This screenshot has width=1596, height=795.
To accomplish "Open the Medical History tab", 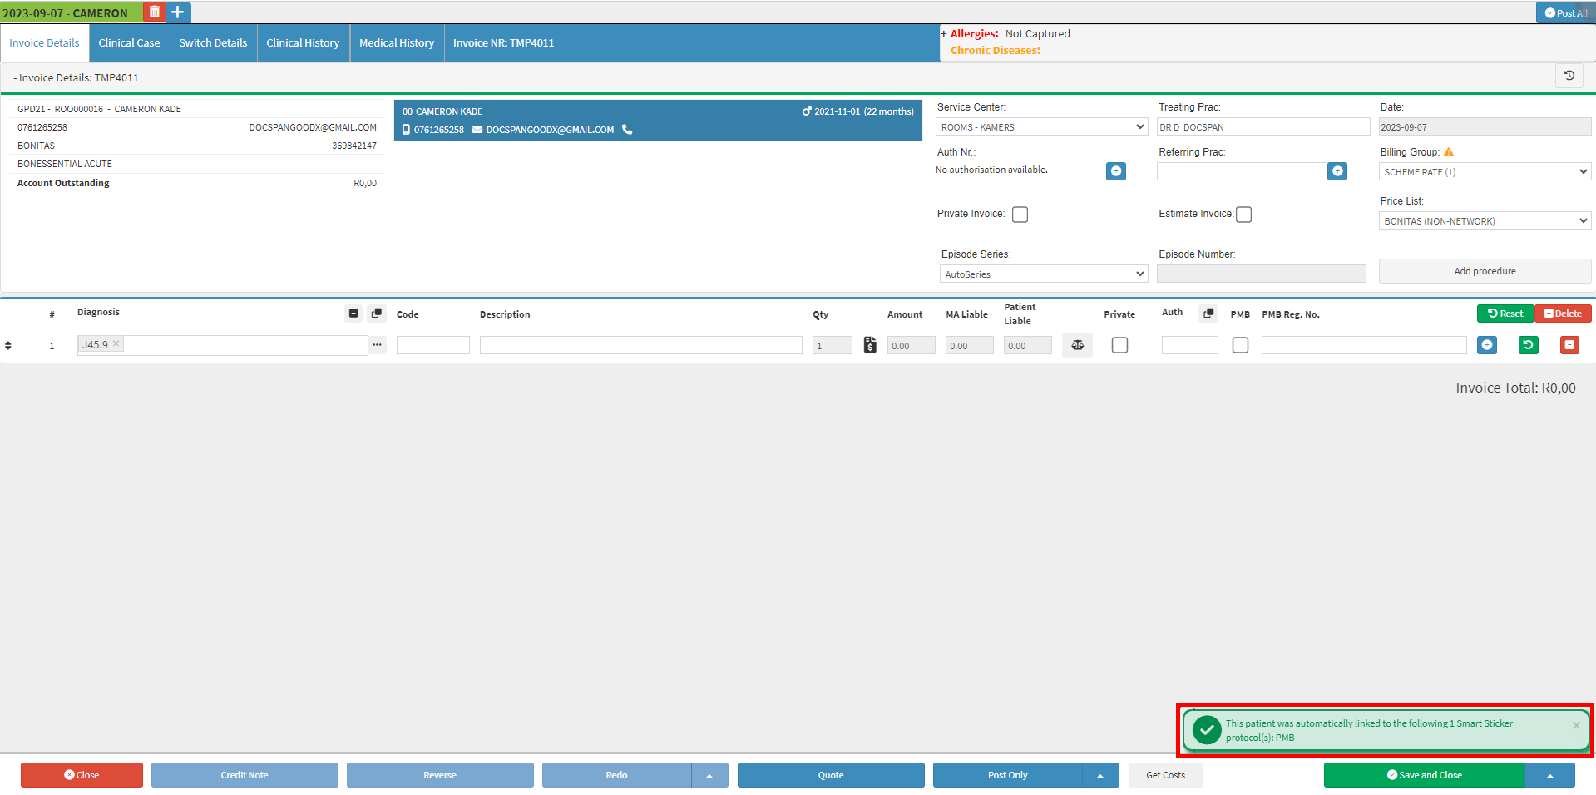I will pyautogui.click(x=397, y=43).
